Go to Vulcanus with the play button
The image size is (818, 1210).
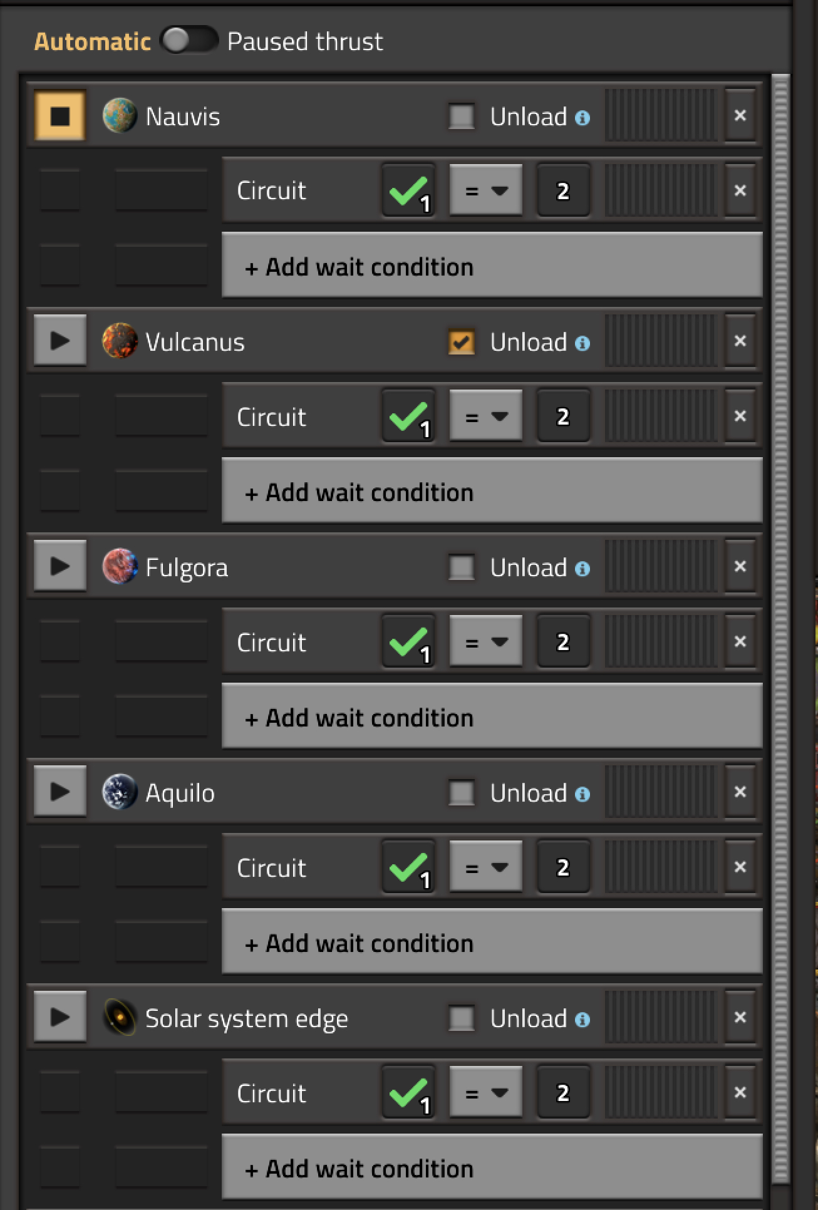[60, 341]
